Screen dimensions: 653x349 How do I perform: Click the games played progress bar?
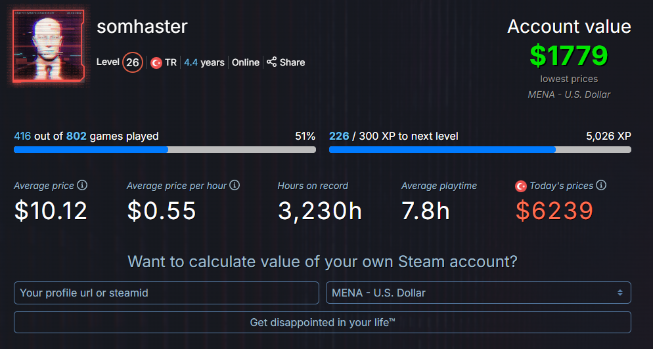click(164, 150)
